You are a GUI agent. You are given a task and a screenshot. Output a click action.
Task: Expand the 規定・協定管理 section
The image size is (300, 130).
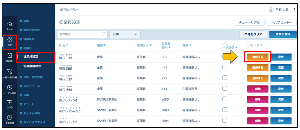click(31, 77)
